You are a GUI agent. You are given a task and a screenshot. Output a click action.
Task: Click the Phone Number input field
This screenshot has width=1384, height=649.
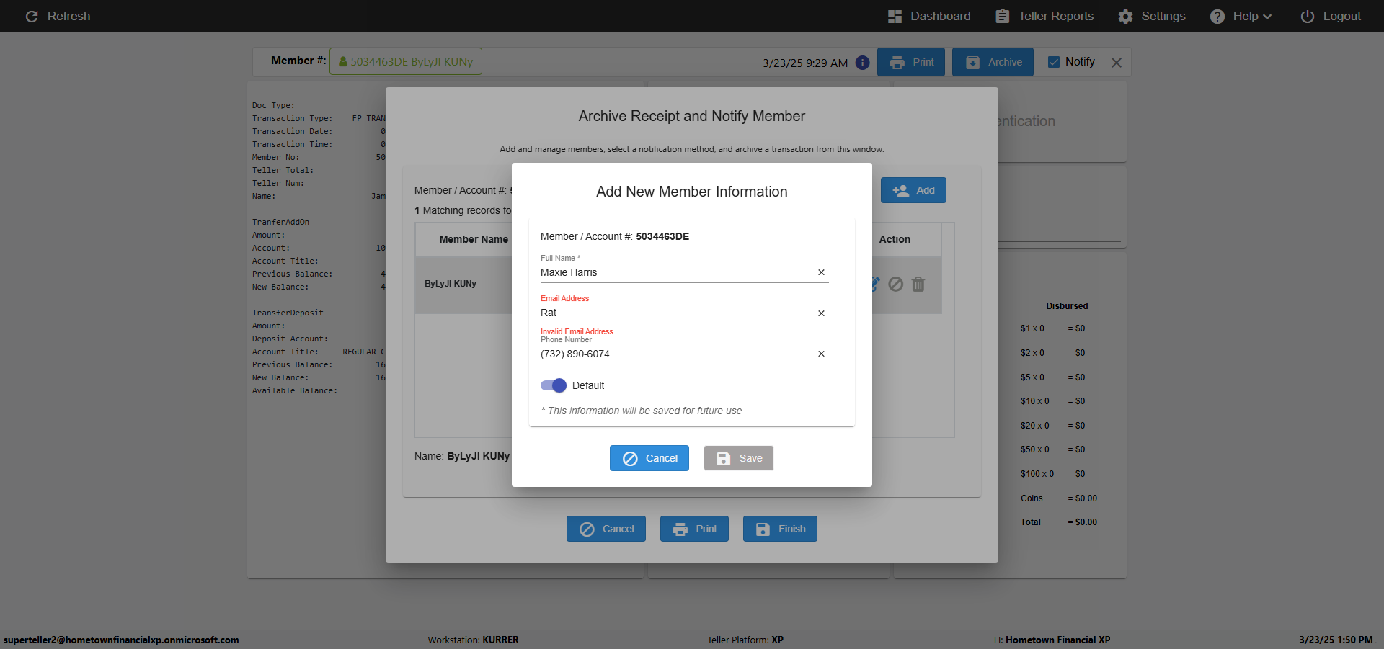pos(676,354)
